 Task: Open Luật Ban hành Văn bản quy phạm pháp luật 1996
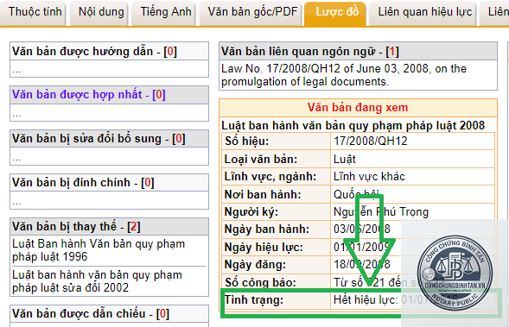click(x=99, y=250)
